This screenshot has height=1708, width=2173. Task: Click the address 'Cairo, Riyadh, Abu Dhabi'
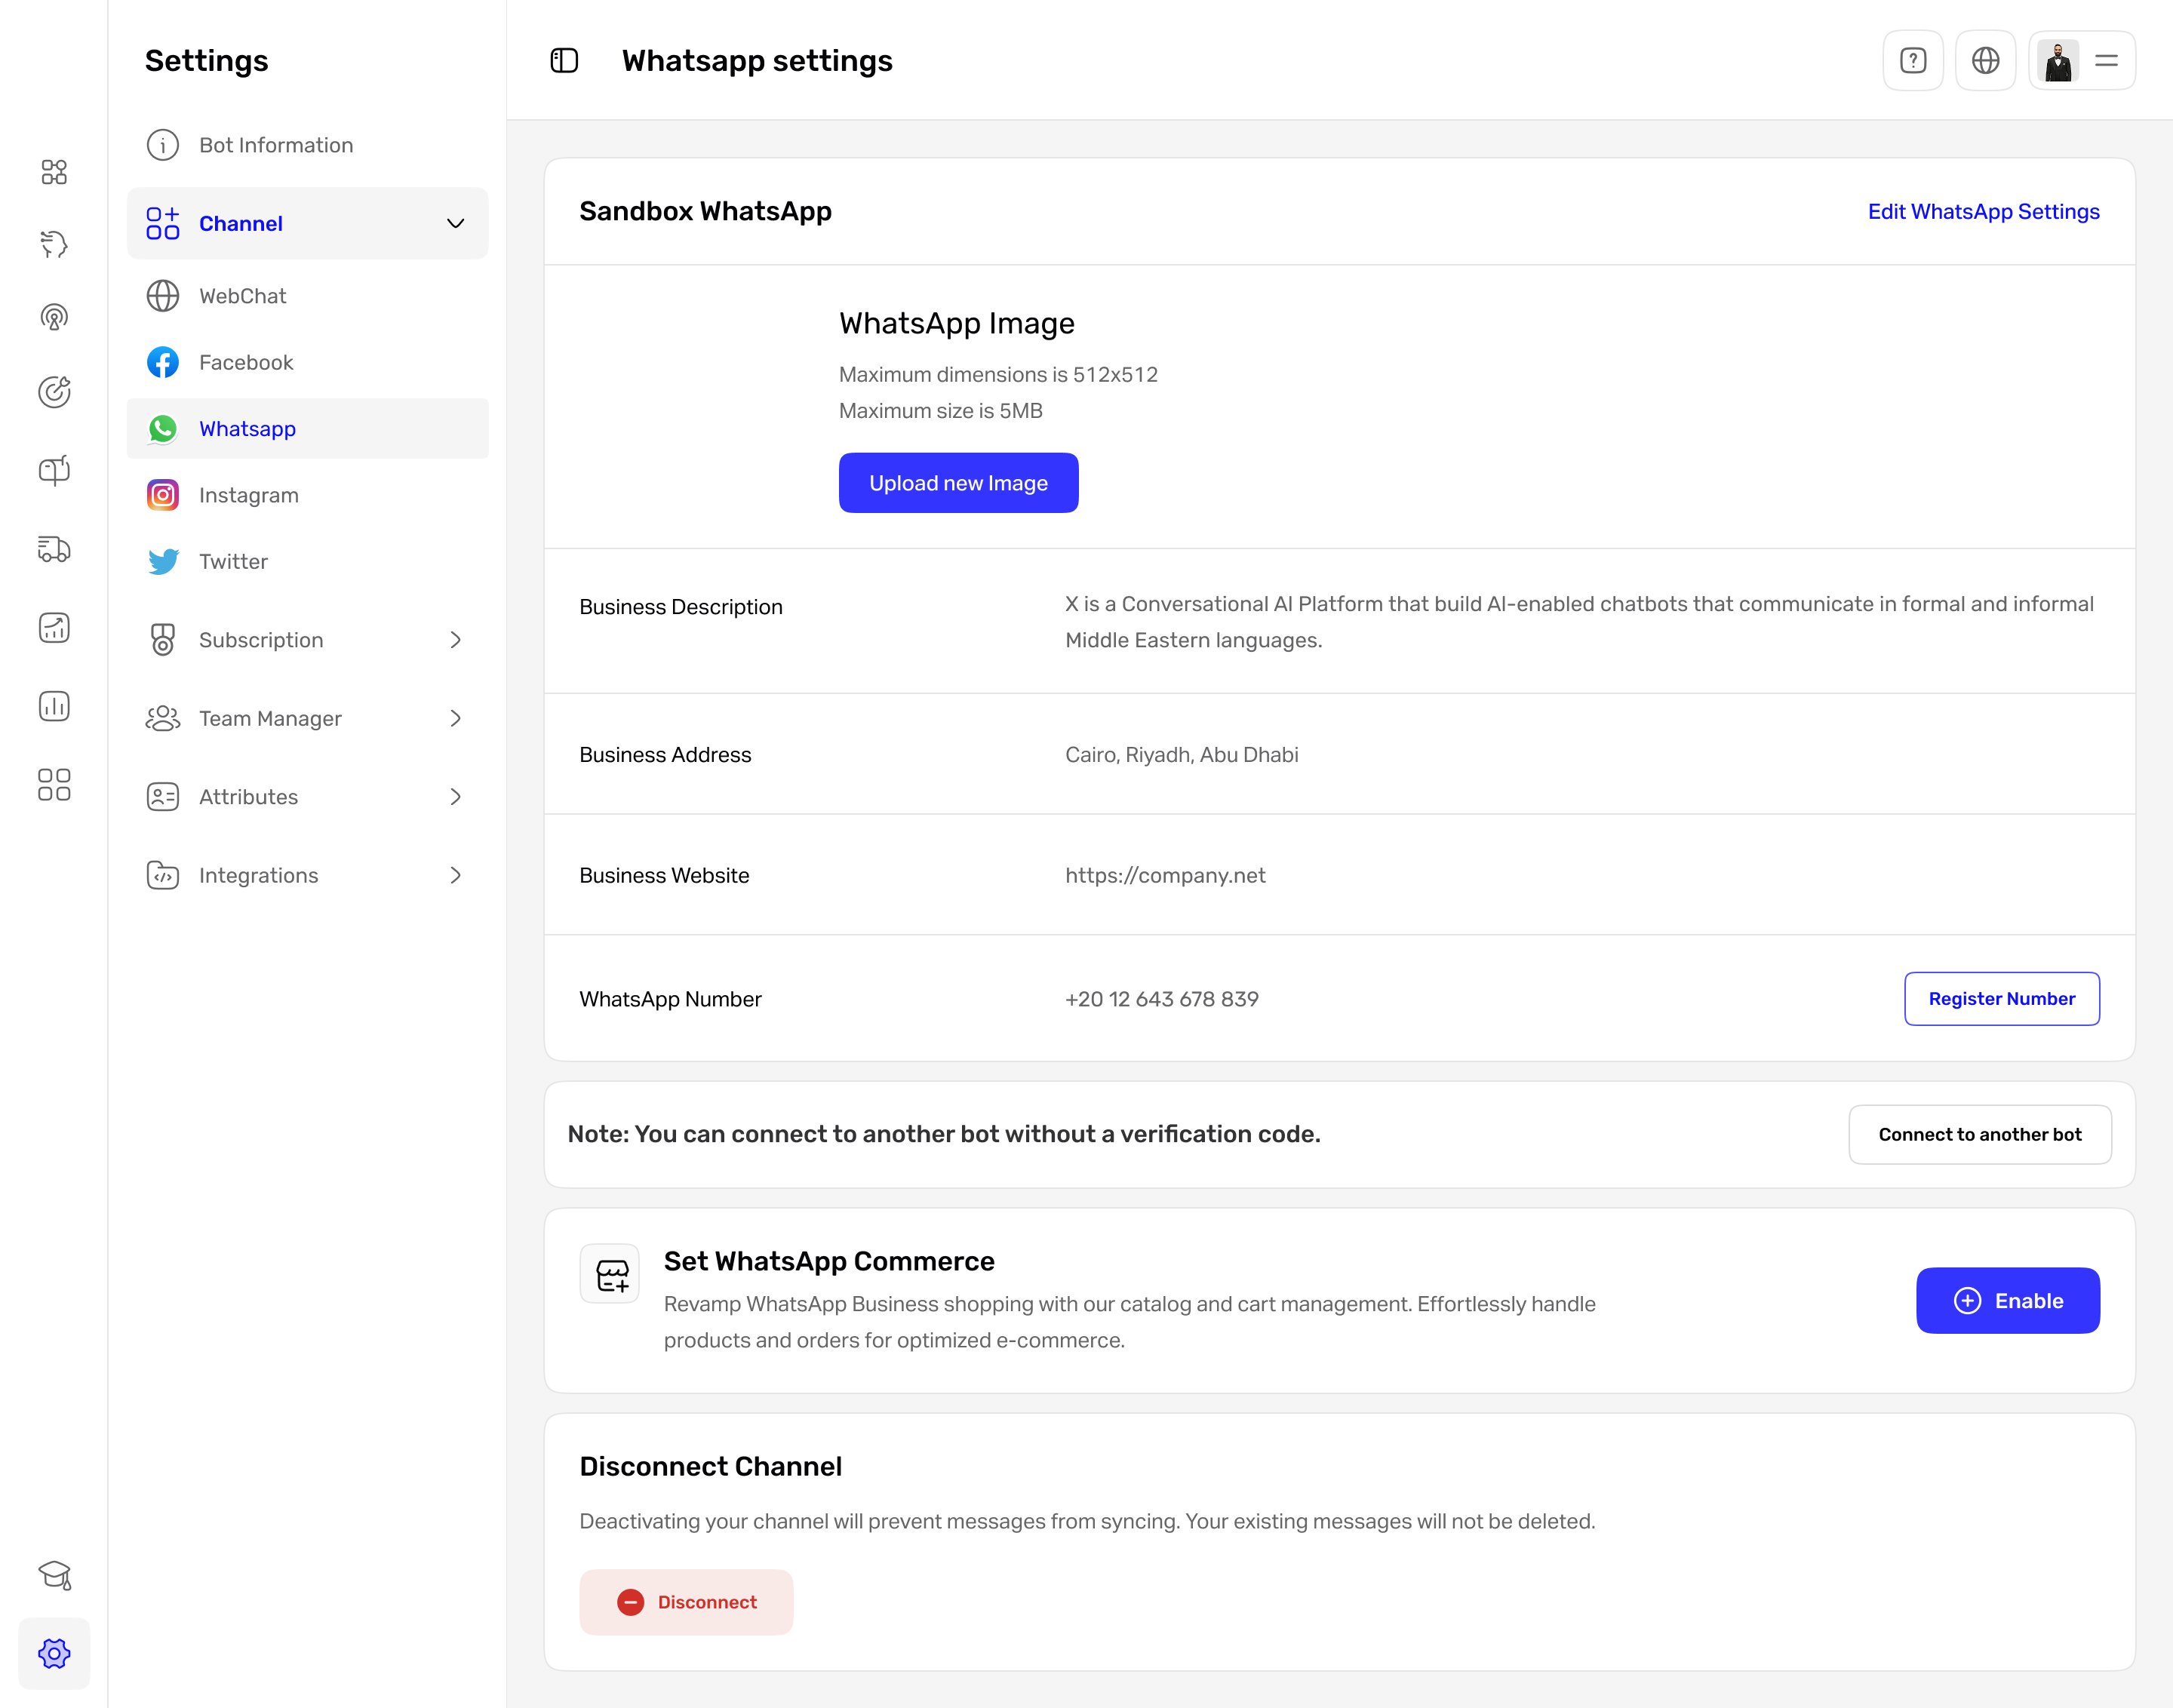coord(1182,755)
